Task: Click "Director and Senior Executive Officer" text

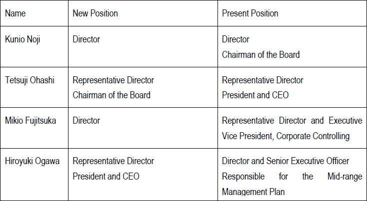Action: coord(285,161)
